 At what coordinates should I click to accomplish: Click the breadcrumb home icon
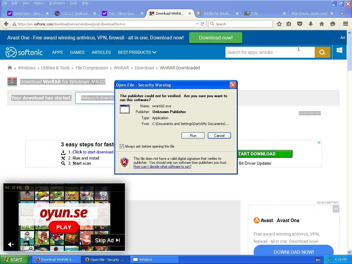[10, 68]
